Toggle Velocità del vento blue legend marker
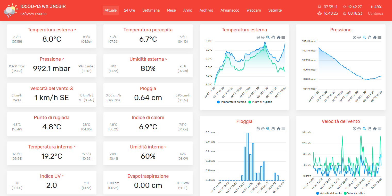The height and width of the screenshot is (196, 392). [317, 193]
